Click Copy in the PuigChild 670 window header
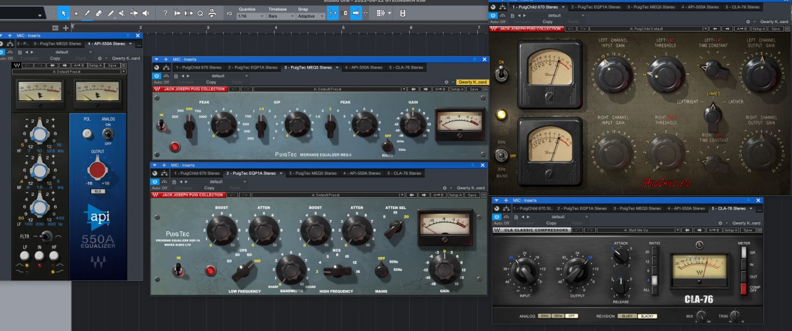 click(549, 22)
